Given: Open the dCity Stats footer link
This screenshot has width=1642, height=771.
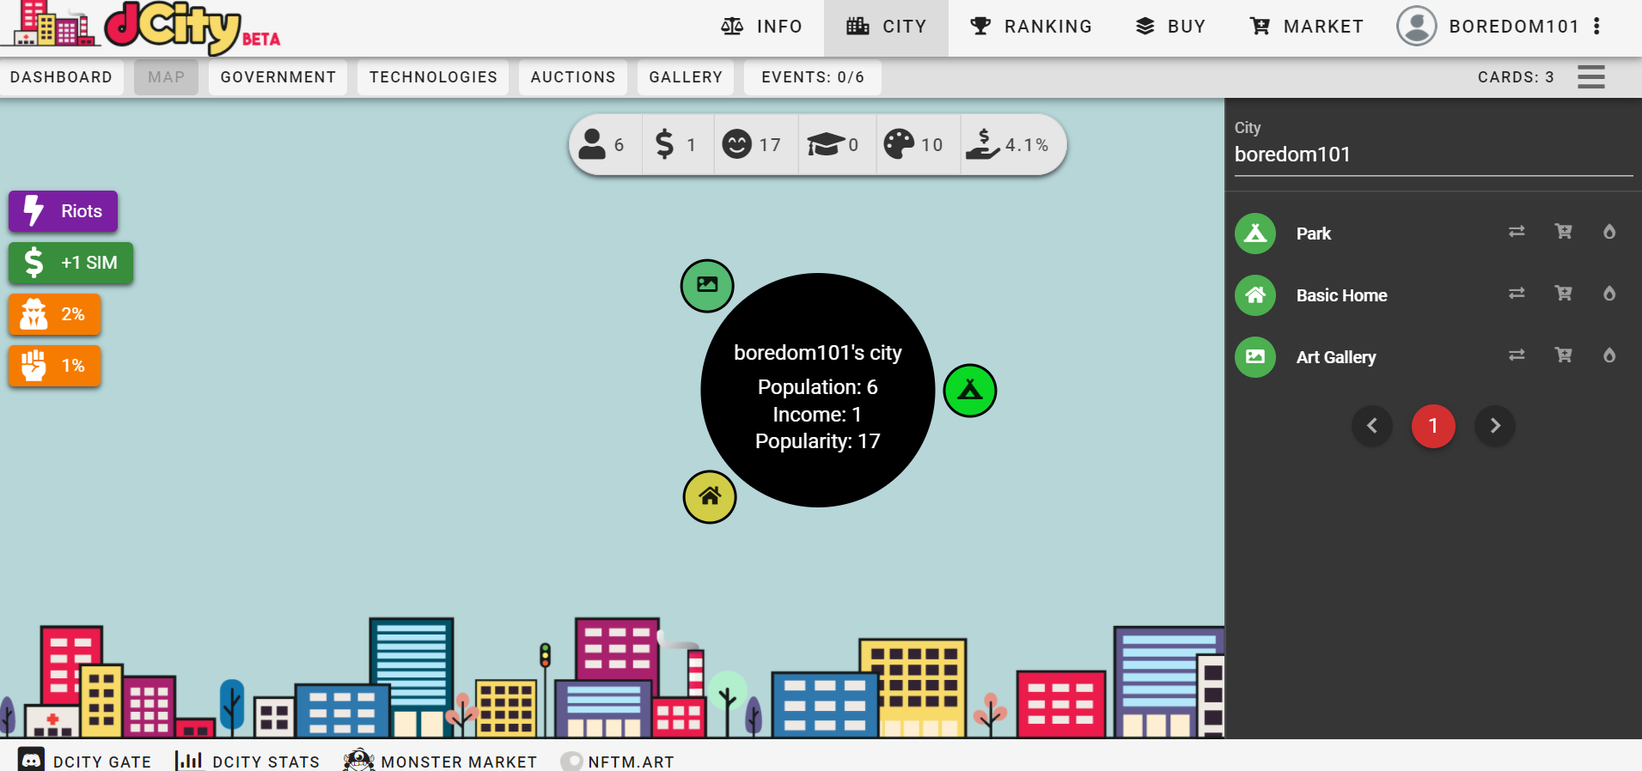Looking at the screenshot, I should tap(247, 761).
